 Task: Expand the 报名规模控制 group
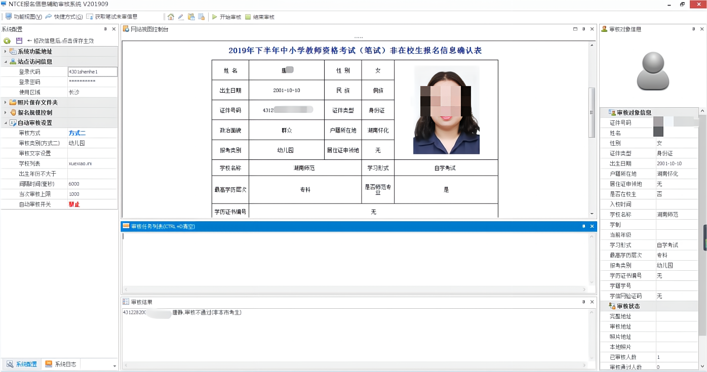coord(5,112)
